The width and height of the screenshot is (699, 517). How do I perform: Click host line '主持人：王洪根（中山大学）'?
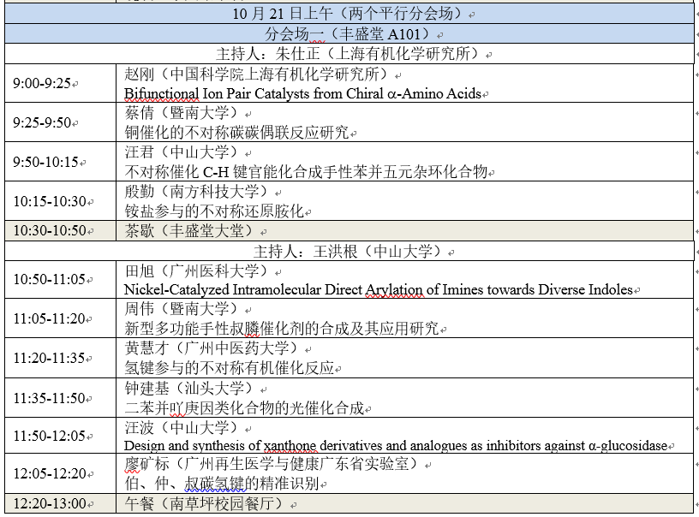(349, 251)
